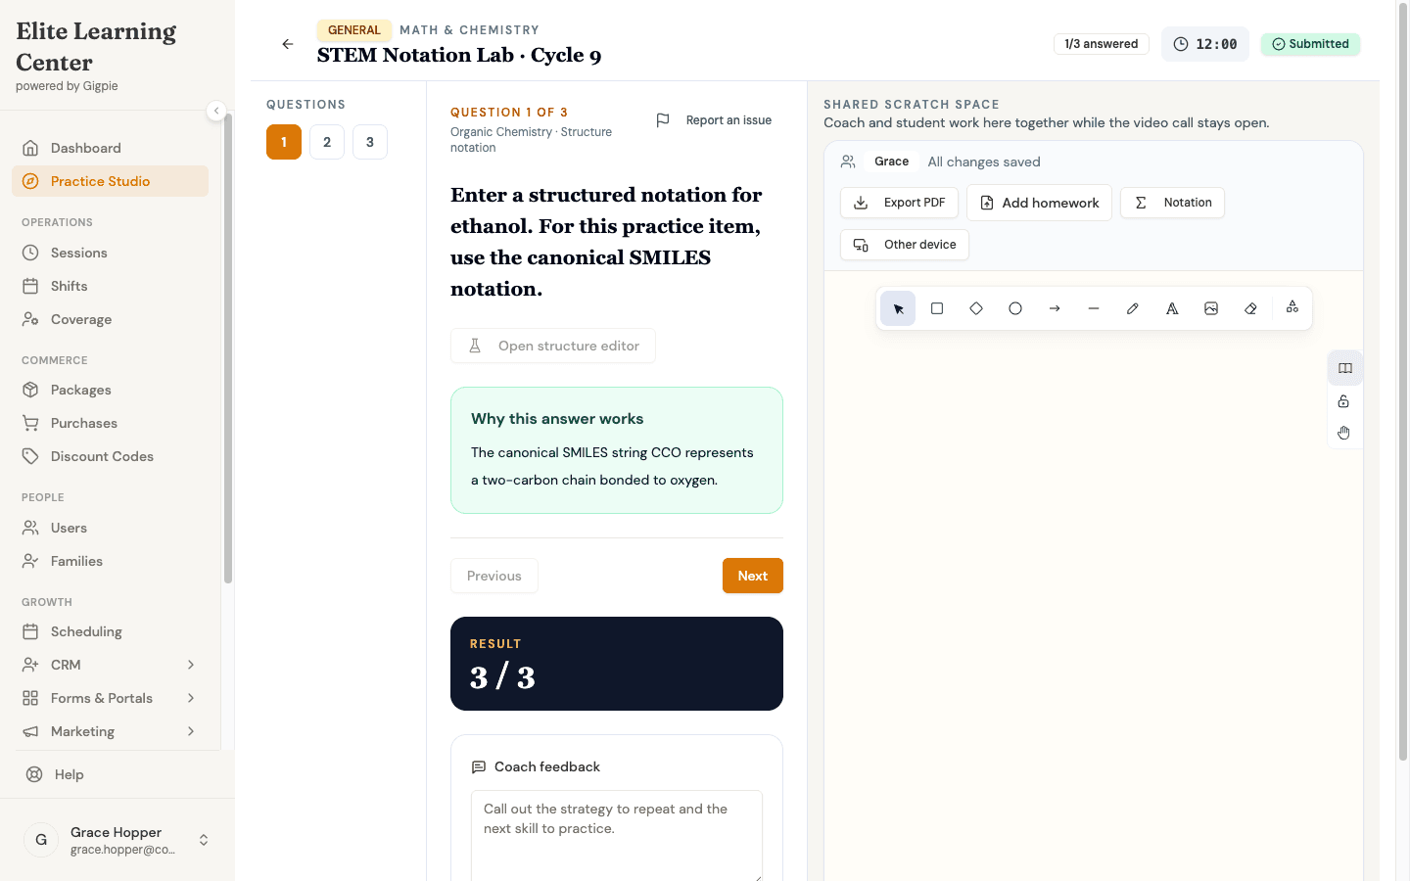
Task: Click the back arrow beside lab title
Action: pyautogui.click(x=288, y=44)
